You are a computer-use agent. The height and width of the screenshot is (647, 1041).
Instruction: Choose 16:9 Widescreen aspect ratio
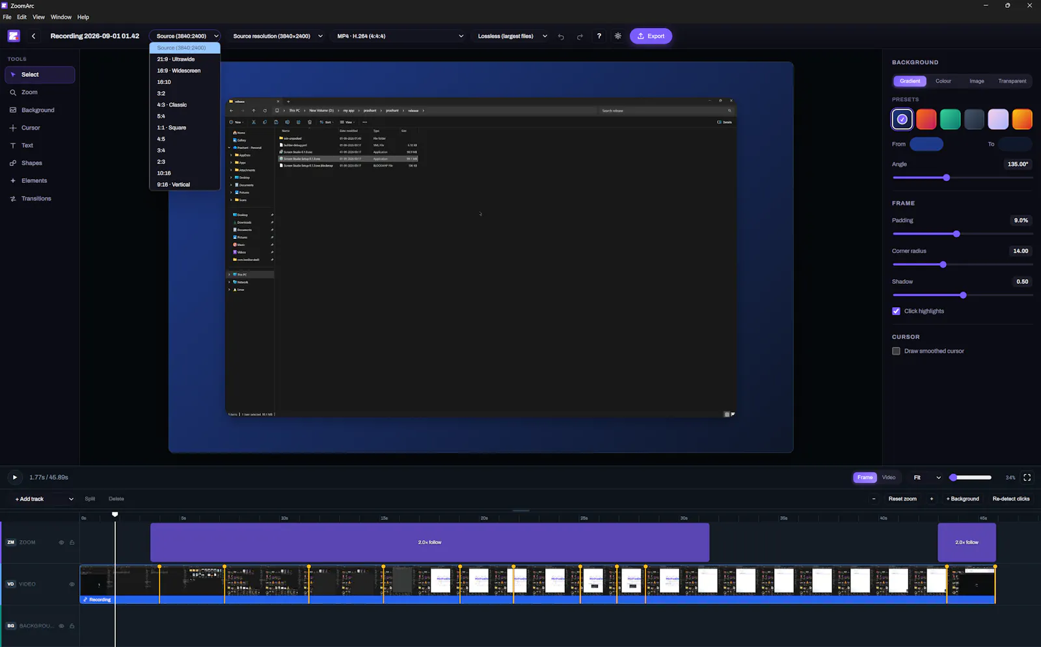coord(185,70)
